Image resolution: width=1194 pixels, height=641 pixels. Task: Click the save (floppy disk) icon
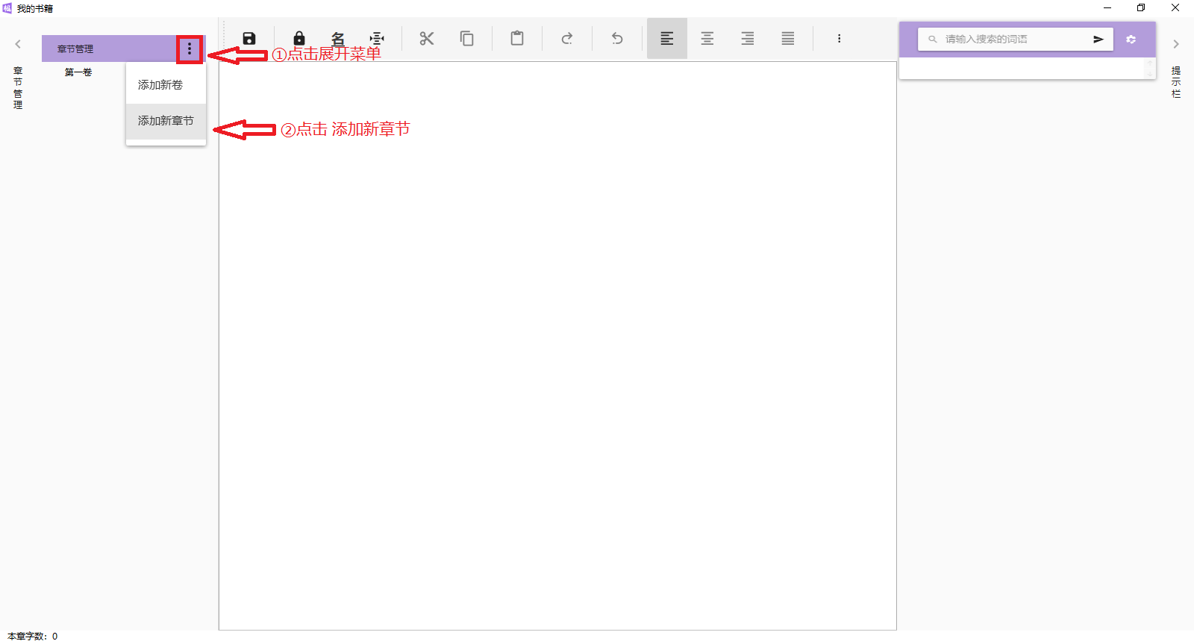(249, 39)
